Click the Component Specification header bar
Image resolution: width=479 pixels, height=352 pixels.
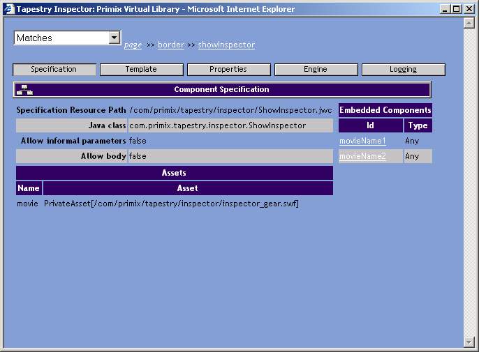pyautogui.click(x=221, y=90)
